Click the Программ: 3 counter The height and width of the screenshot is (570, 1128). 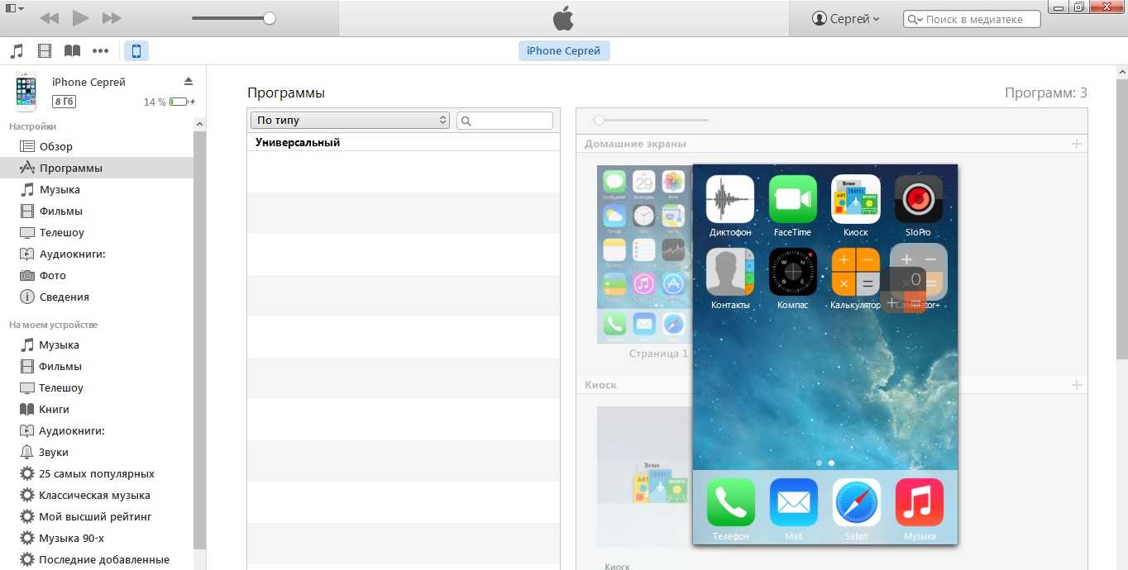(x=1046, y=93)
